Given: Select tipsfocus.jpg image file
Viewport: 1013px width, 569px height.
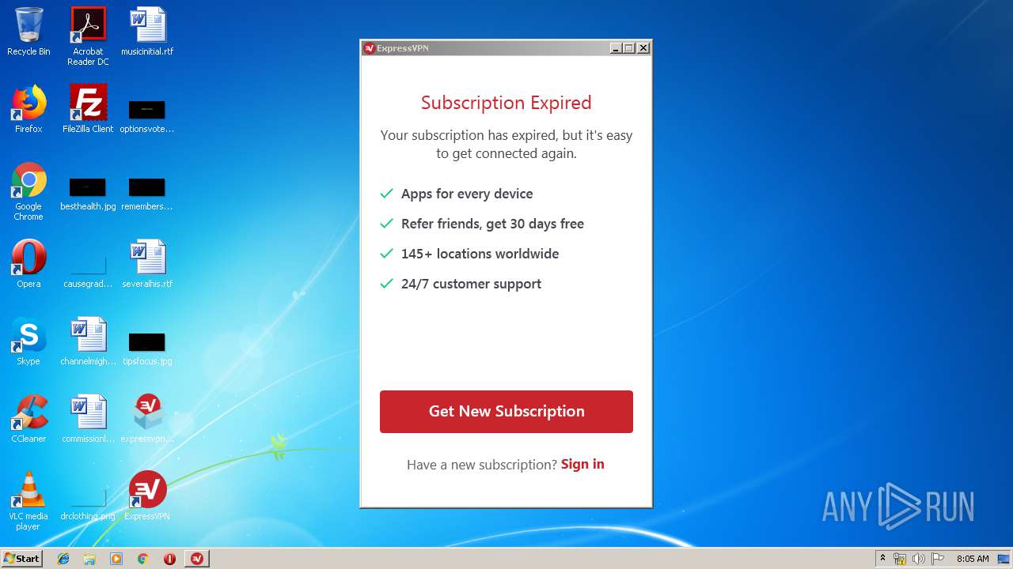Looking at the screenshot, I should pyautogui.click(x=147, y=349).
